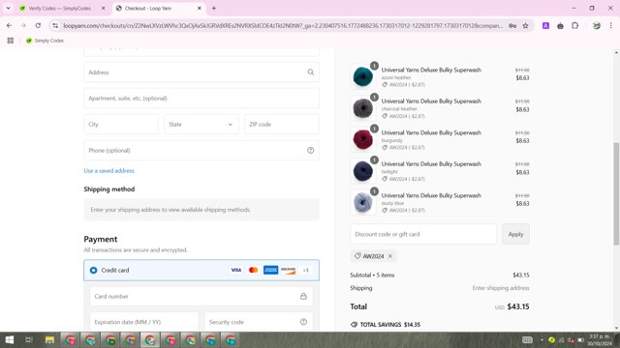Click the ZIP code field
This screenshot has height=348, width=620.
coord(282,125)
